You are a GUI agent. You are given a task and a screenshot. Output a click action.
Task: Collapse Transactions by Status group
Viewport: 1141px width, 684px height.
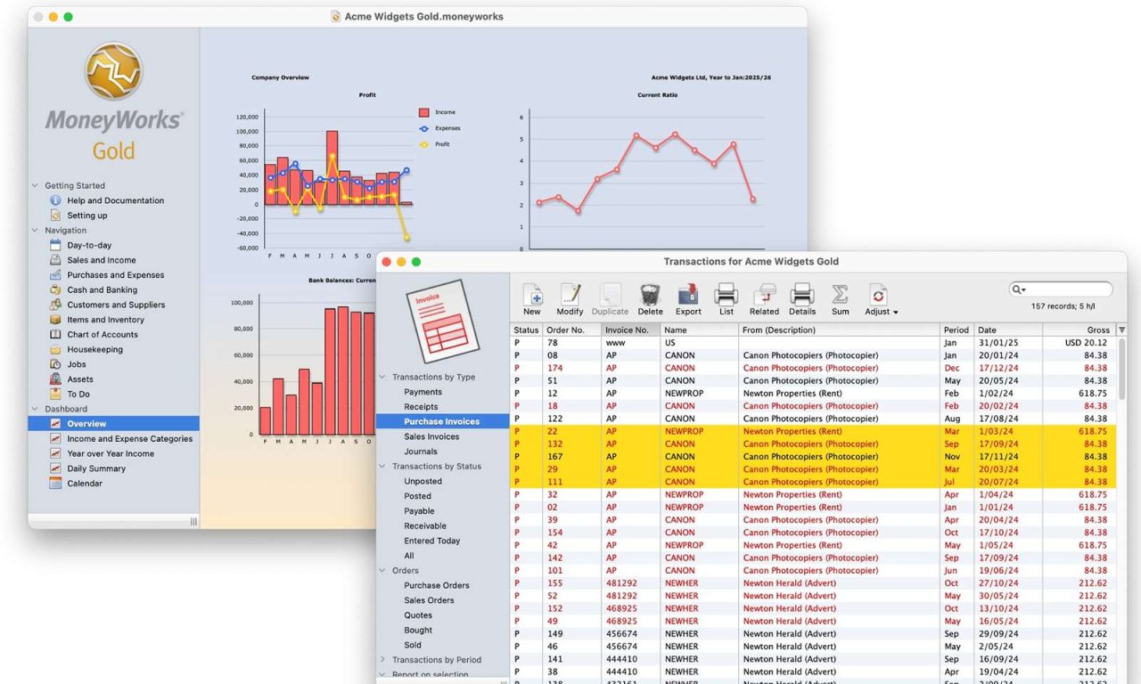(383, 467)
